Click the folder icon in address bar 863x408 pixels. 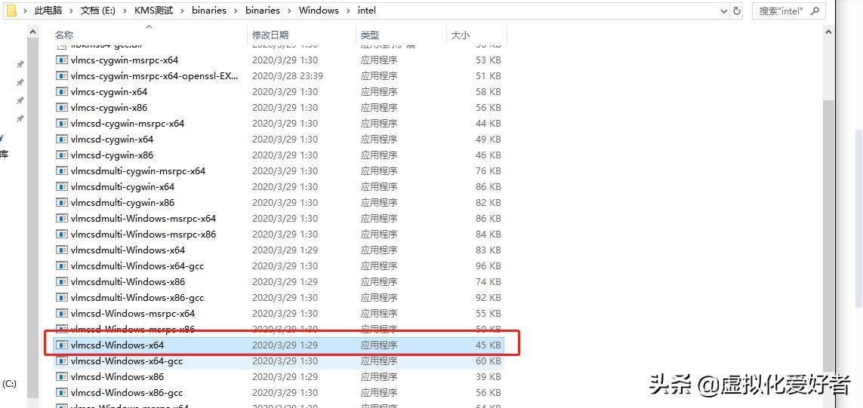pos(11,11)
